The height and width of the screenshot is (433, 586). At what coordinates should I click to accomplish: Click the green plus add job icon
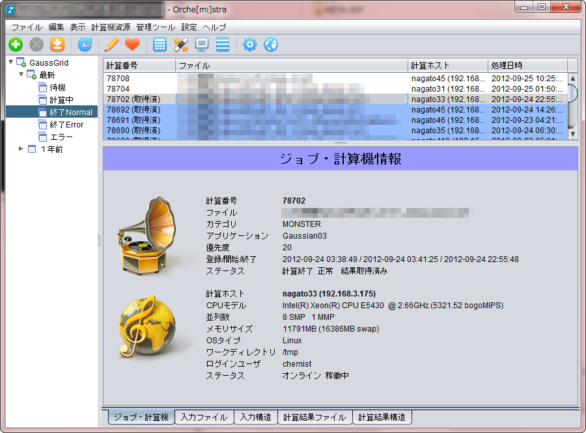pos(16,45)
